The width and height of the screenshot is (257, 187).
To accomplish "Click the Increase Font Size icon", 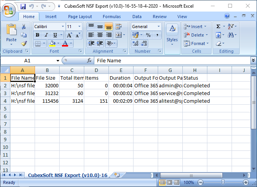I will pos(70,35).
